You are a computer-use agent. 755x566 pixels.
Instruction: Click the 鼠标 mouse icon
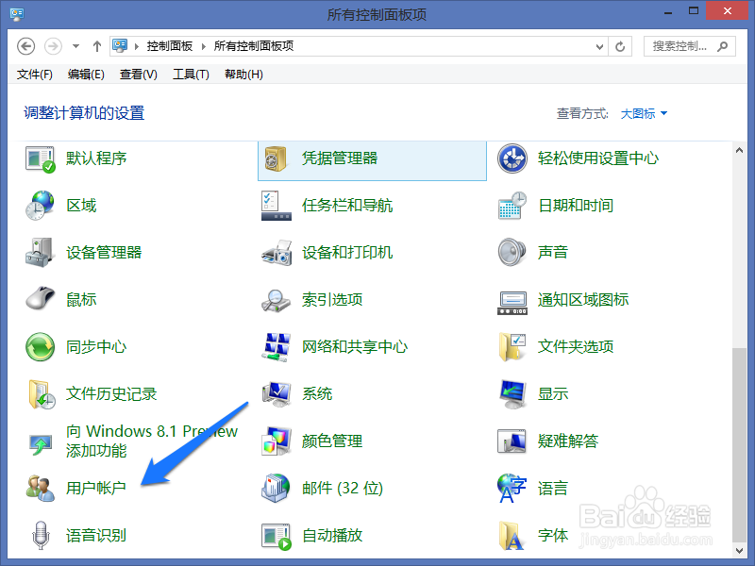coord(40,298)
